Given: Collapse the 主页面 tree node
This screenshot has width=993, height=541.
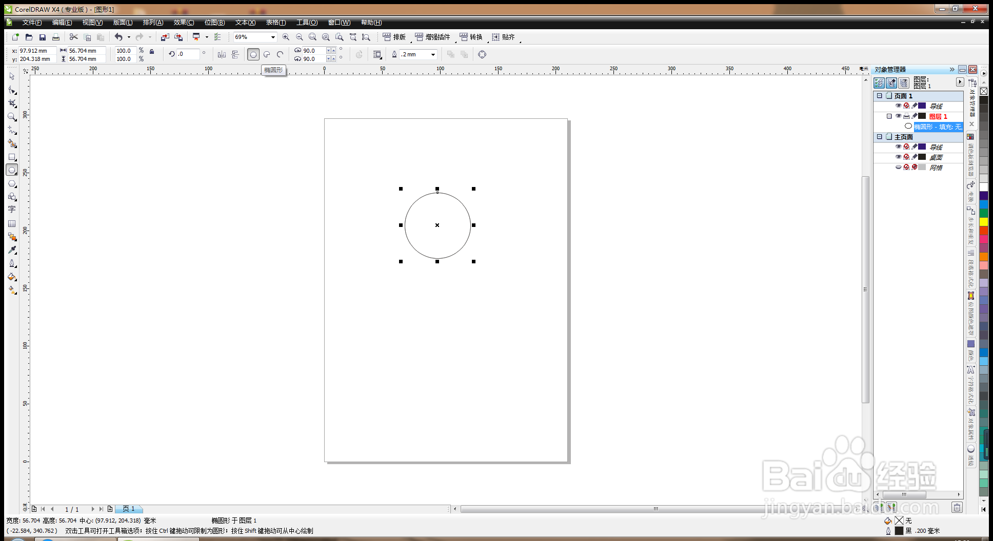Looking at the screenshot, I should [x=879, y=137].
